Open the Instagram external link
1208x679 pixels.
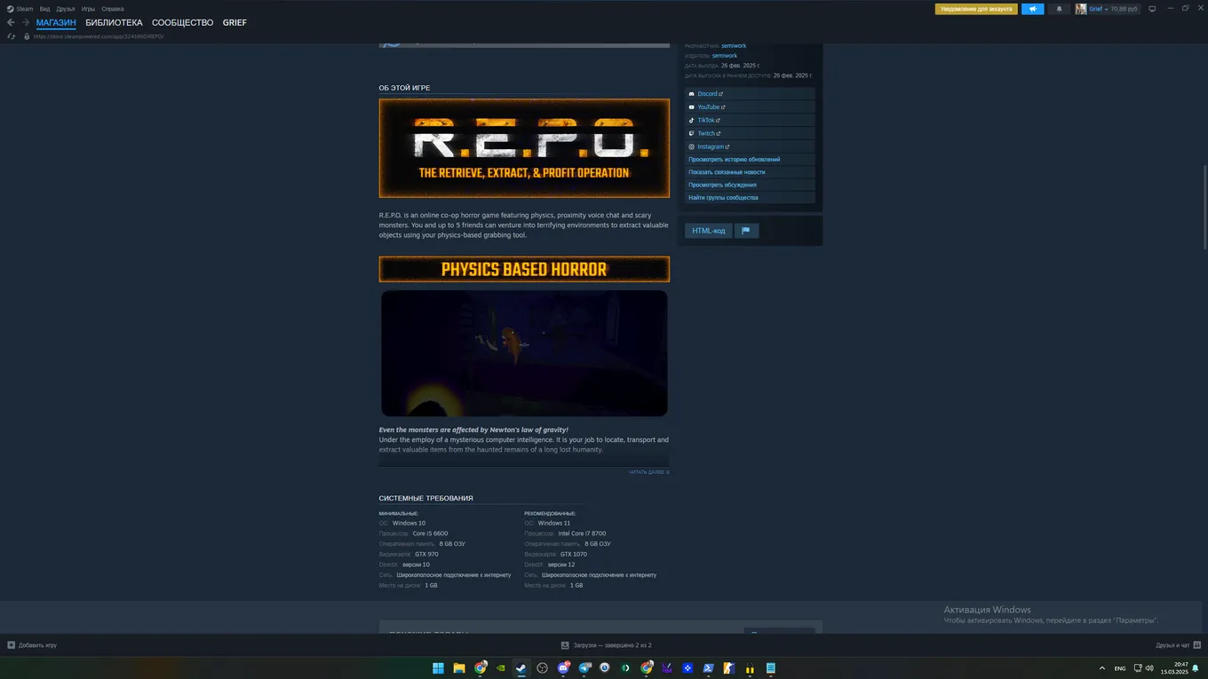751,147
